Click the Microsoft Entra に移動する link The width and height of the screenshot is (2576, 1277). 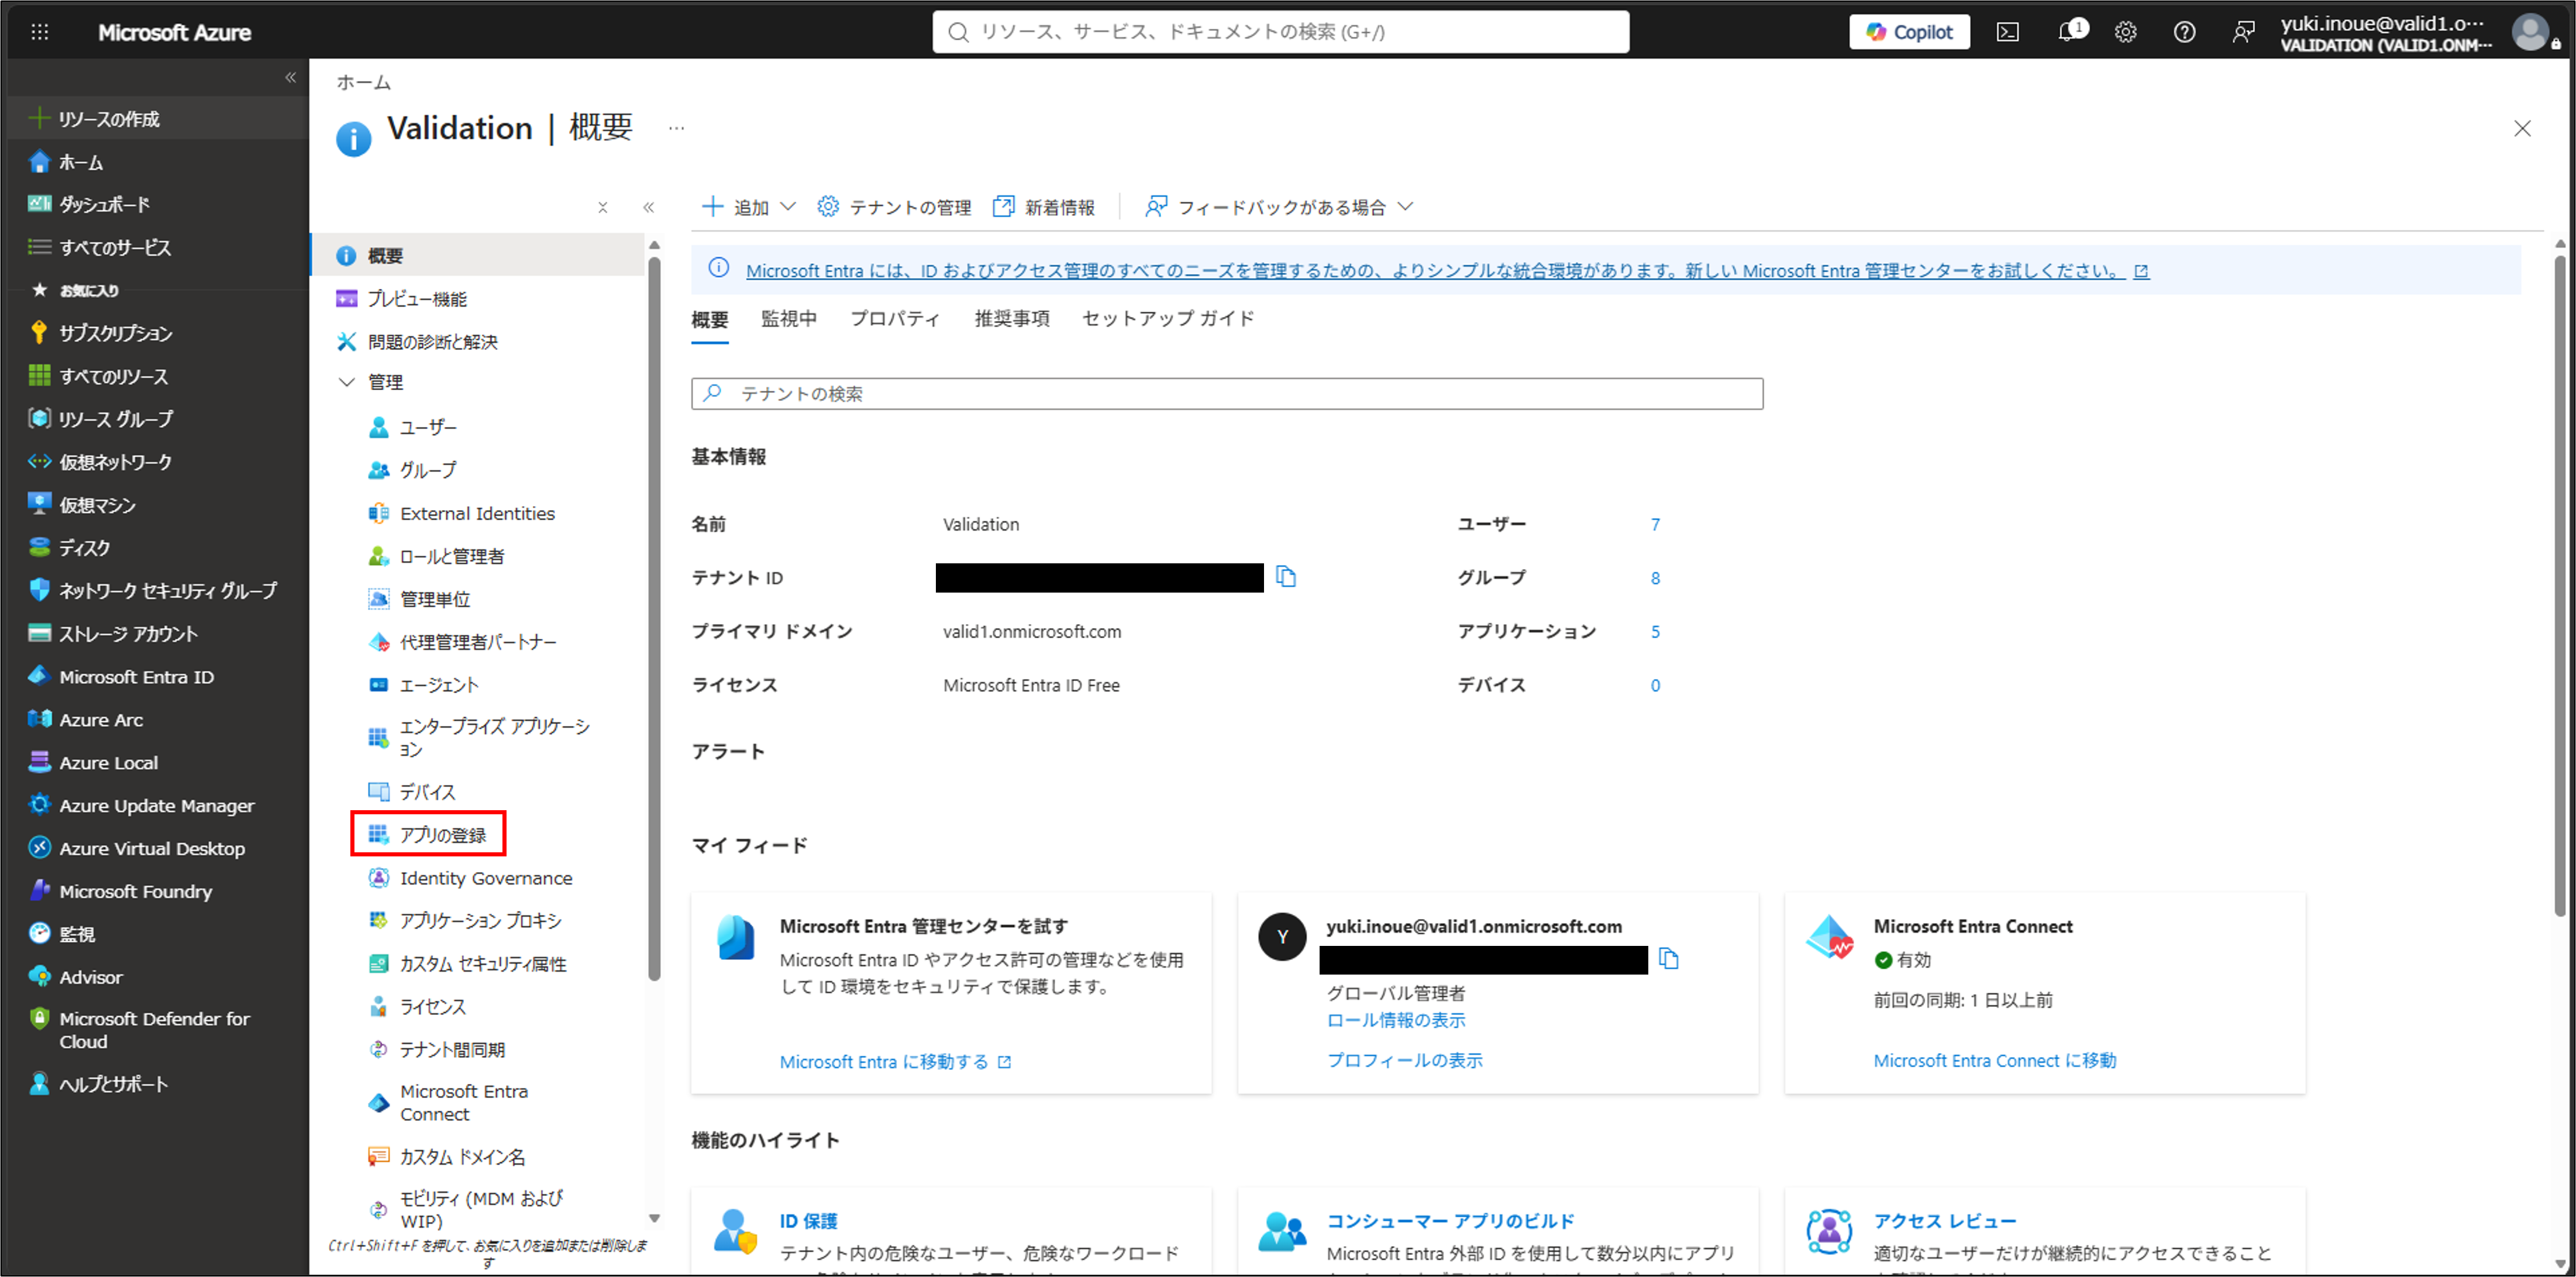click(895, 1062)
